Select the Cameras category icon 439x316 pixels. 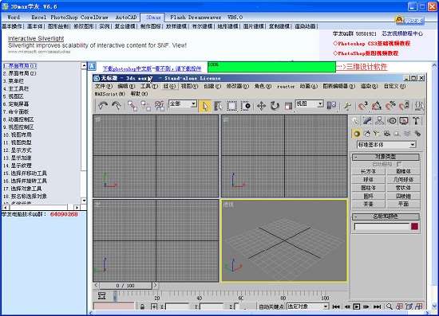click(387, 134)
